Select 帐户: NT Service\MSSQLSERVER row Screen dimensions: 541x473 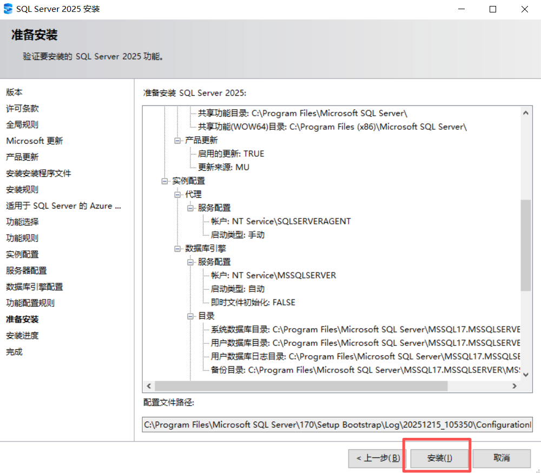(273, 276)
